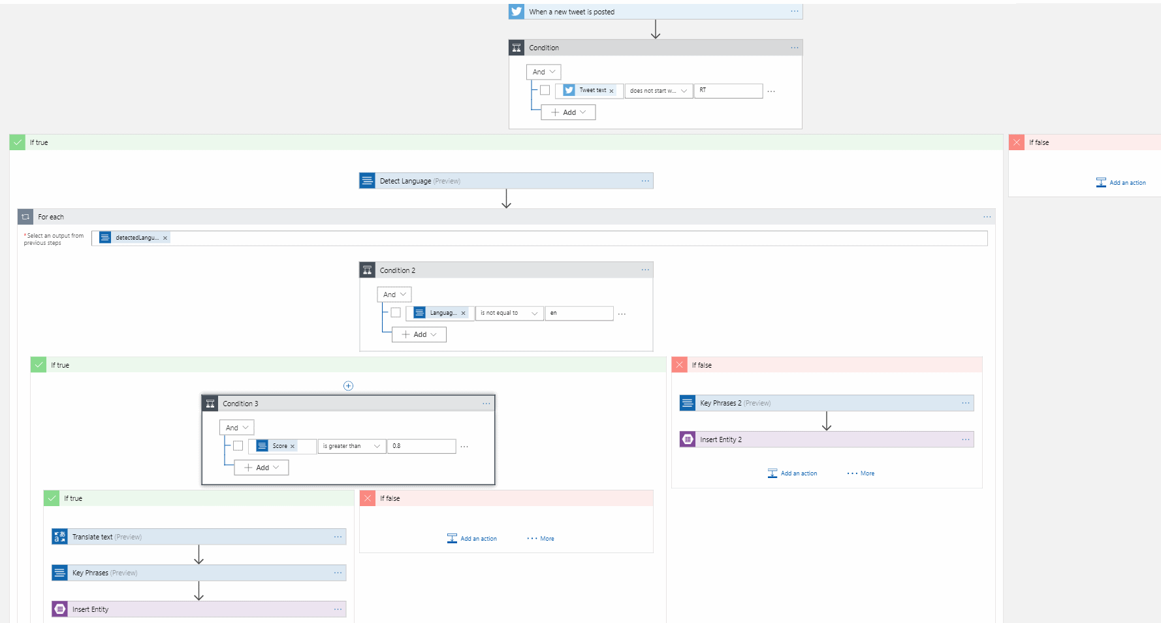Click 'Add an action' under Insert Entity 2
This screenshot has width=1161, height=623.
tap(792, 473)
